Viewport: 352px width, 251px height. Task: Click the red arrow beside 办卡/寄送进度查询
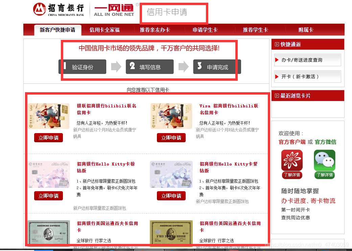277,60
